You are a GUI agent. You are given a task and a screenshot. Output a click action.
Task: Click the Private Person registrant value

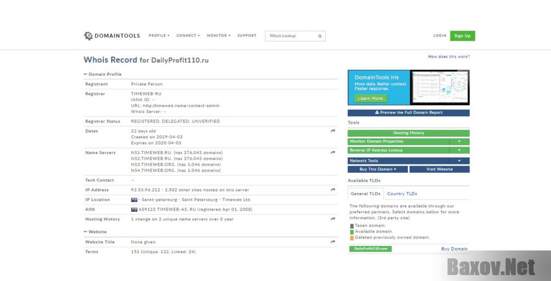147,84
